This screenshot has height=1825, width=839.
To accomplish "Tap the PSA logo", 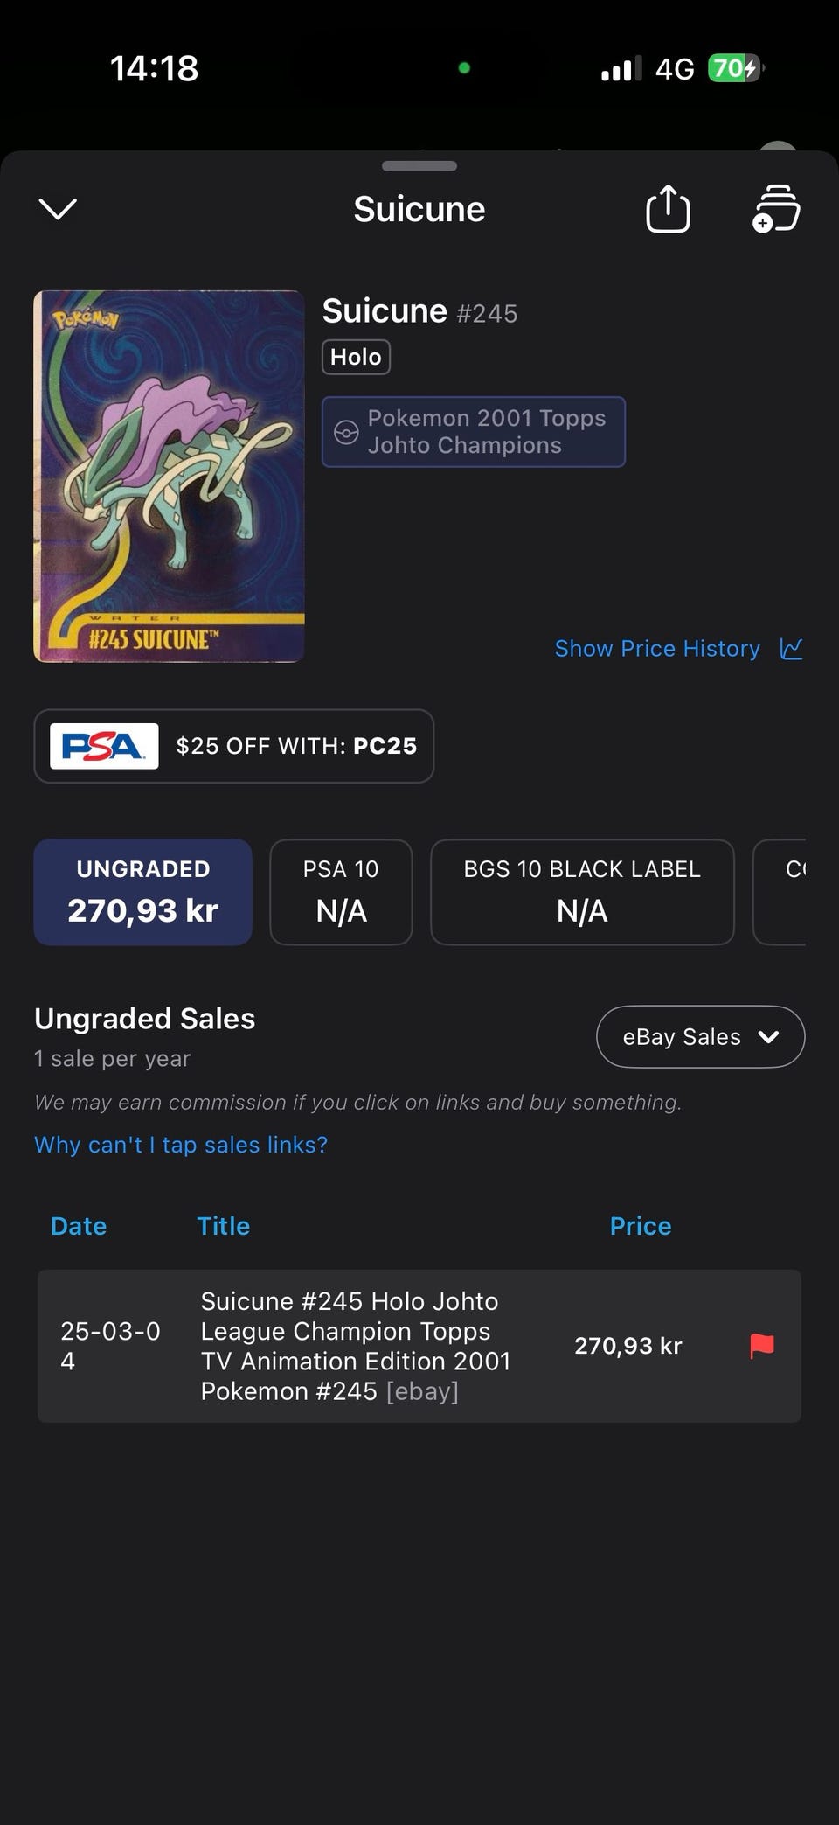I will [104, 746].
